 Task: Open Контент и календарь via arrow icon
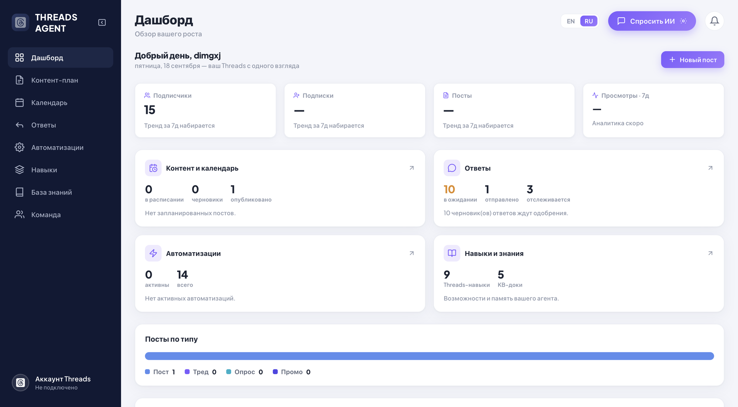click(x=411, y=168)
